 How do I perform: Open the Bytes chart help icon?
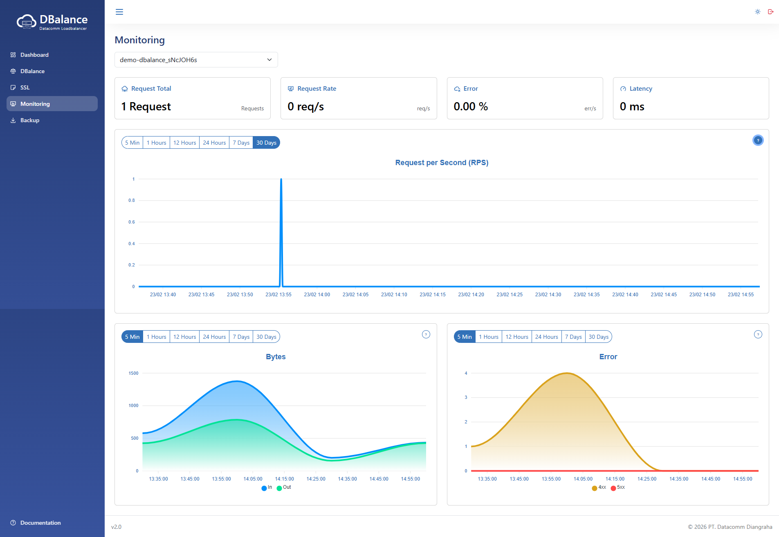coord(426,335)
